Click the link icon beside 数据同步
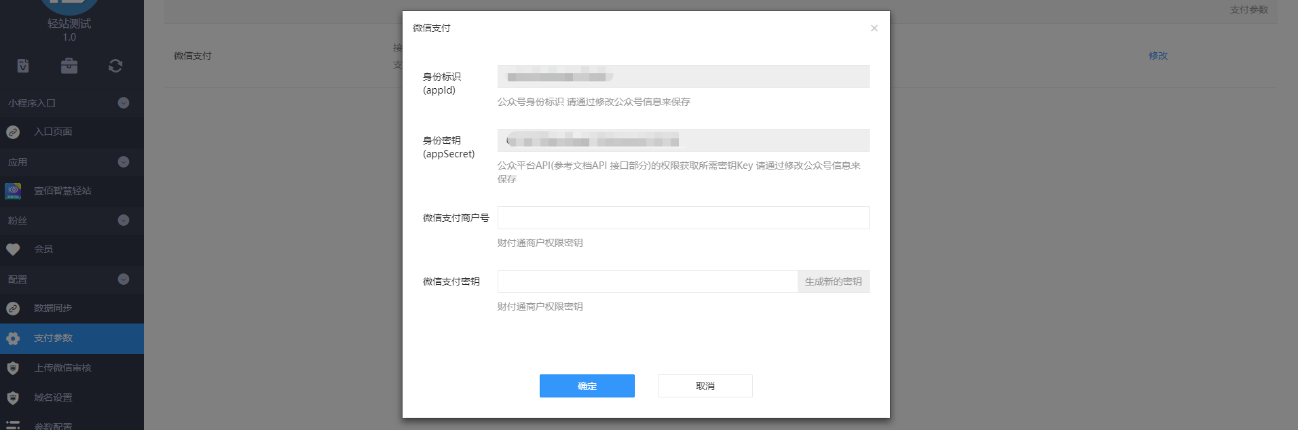The width and height of the screenshot is (1298, 430). click(13, 309)
